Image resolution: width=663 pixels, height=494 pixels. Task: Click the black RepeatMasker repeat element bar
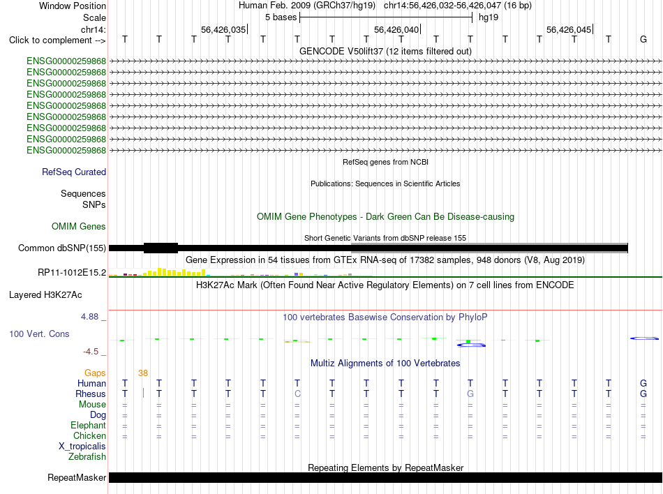point(385,477)
